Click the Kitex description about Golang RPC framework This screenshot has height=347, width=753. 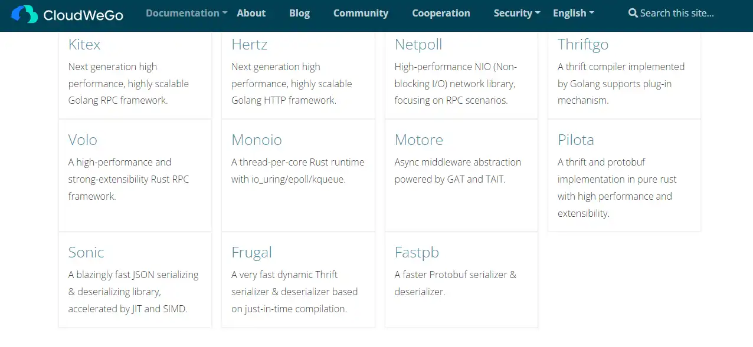pyautogui.click(x=129, y=84)
